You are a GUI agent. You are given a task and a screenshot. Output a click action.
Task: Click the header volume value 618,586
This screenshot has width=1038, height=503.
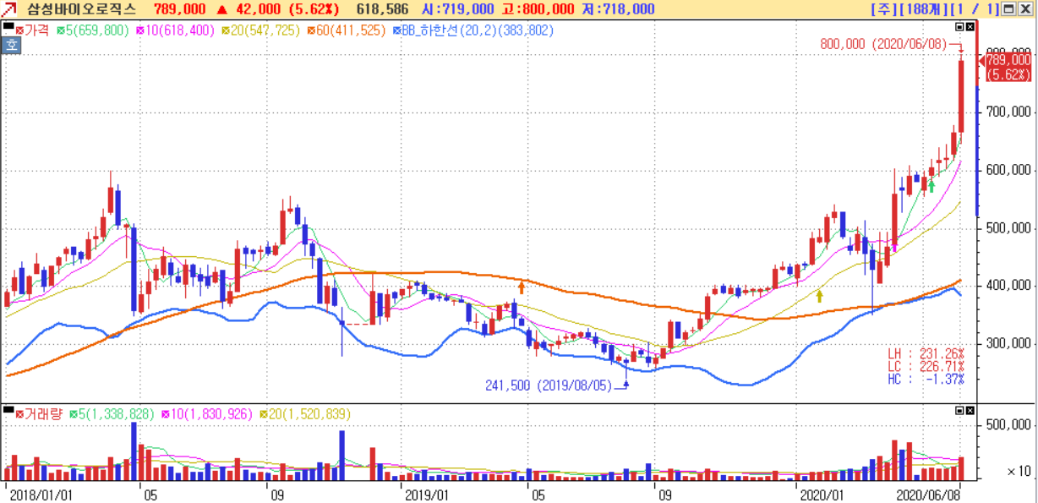pyautogui.click(x=383, y=9)
